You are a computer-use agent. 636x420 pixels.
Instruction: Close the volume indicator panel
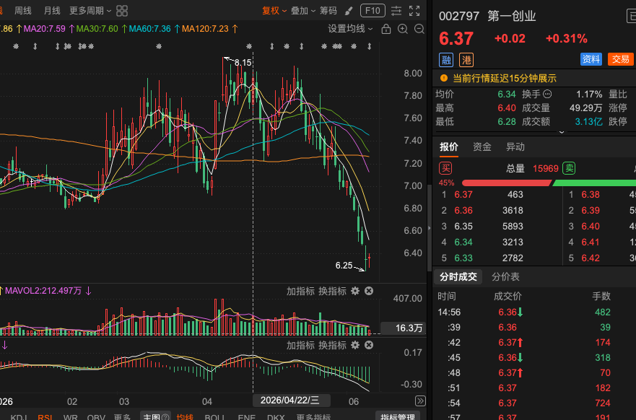[x=369, y=291]
